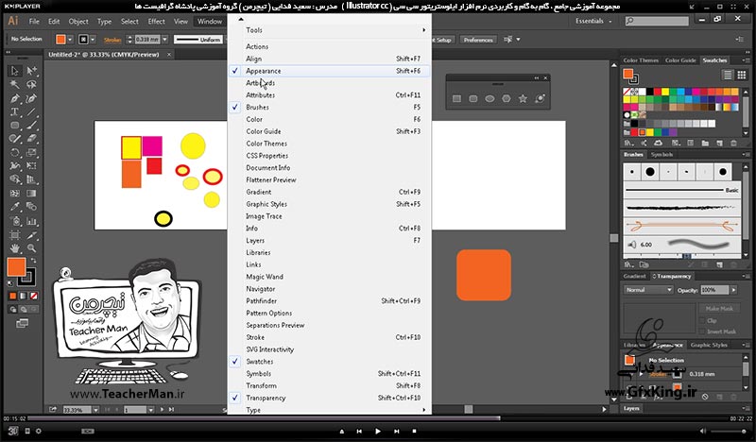Open the Normal blending mode dropdown
This screenshot has width=756, height=442.
point(648,290)
